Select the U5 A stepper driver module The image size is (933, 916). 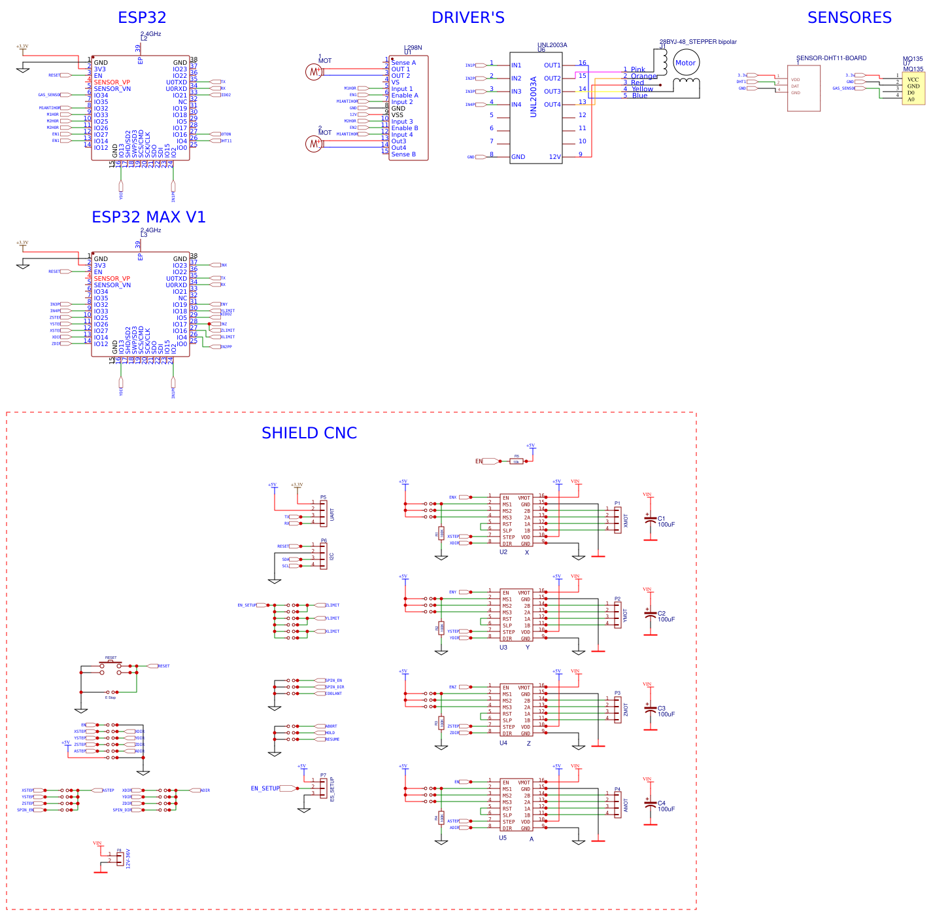(517, 805)
